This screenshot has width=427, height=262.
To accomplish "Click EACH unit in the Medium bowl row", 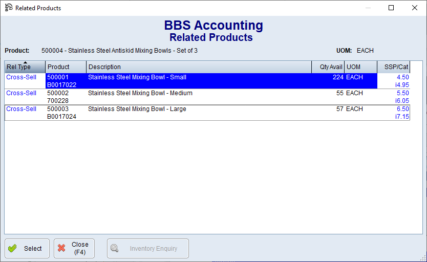I will coord(354,93).
